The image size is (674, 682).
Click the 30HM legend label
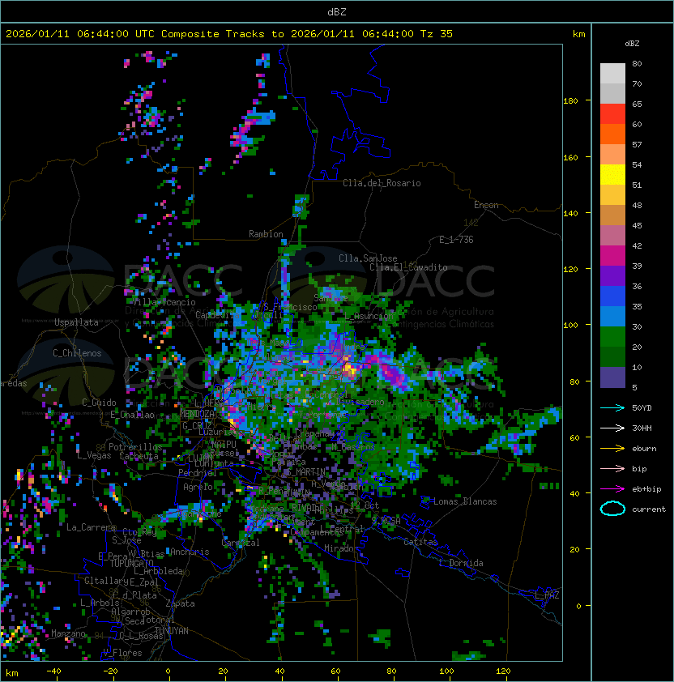pos(642,428)
